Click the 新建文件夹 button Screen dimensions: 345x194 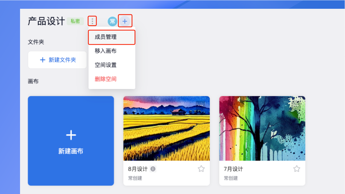(x=57, y=60)
